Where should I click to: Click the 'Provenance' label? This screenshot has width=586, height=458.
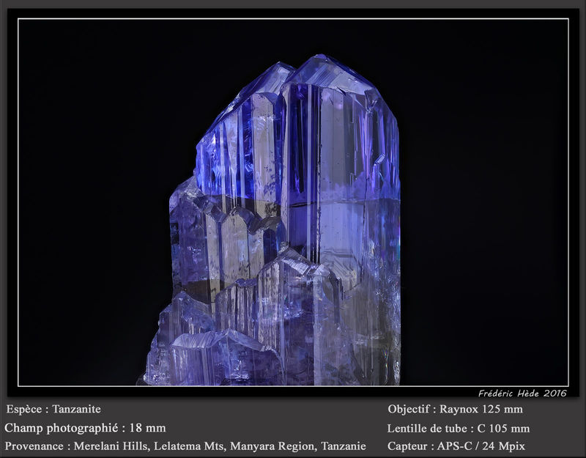pyautogui.click(x=34, y=446)
